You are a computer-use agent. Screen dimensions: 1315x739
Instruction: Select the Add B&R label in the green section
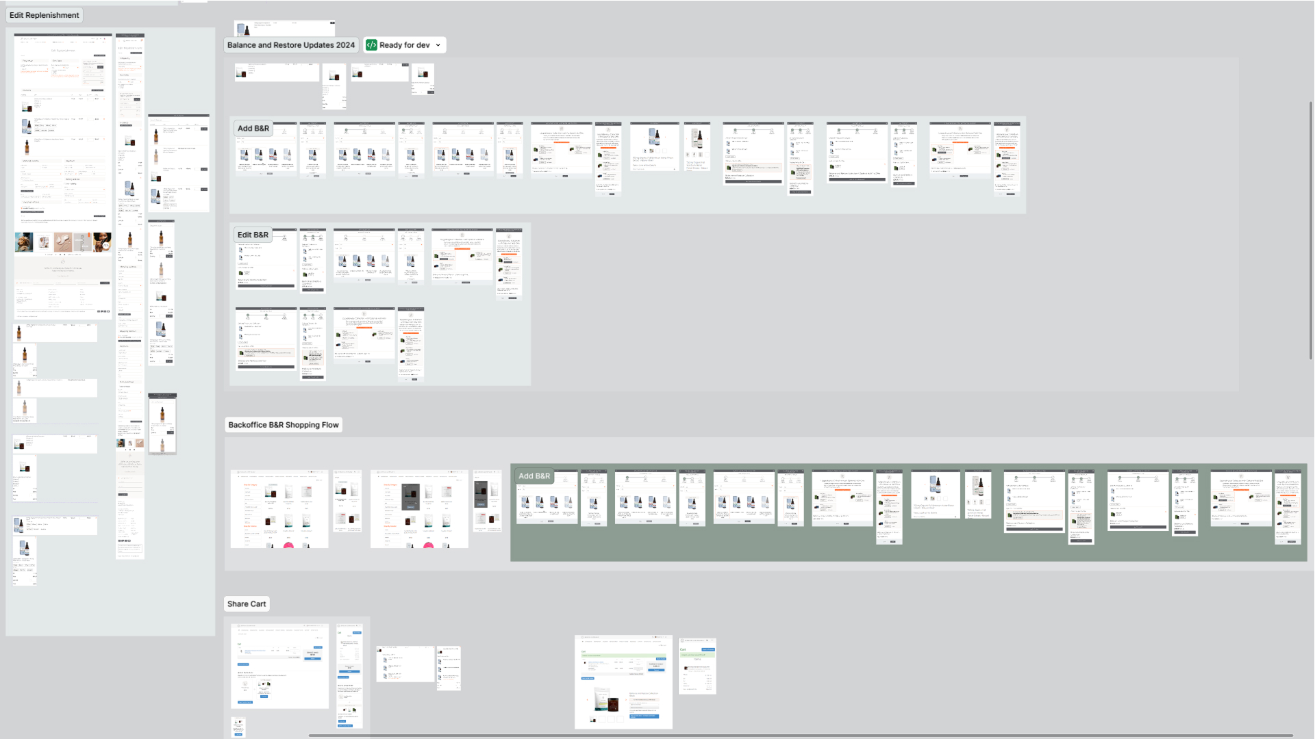(x=534, y=476)
